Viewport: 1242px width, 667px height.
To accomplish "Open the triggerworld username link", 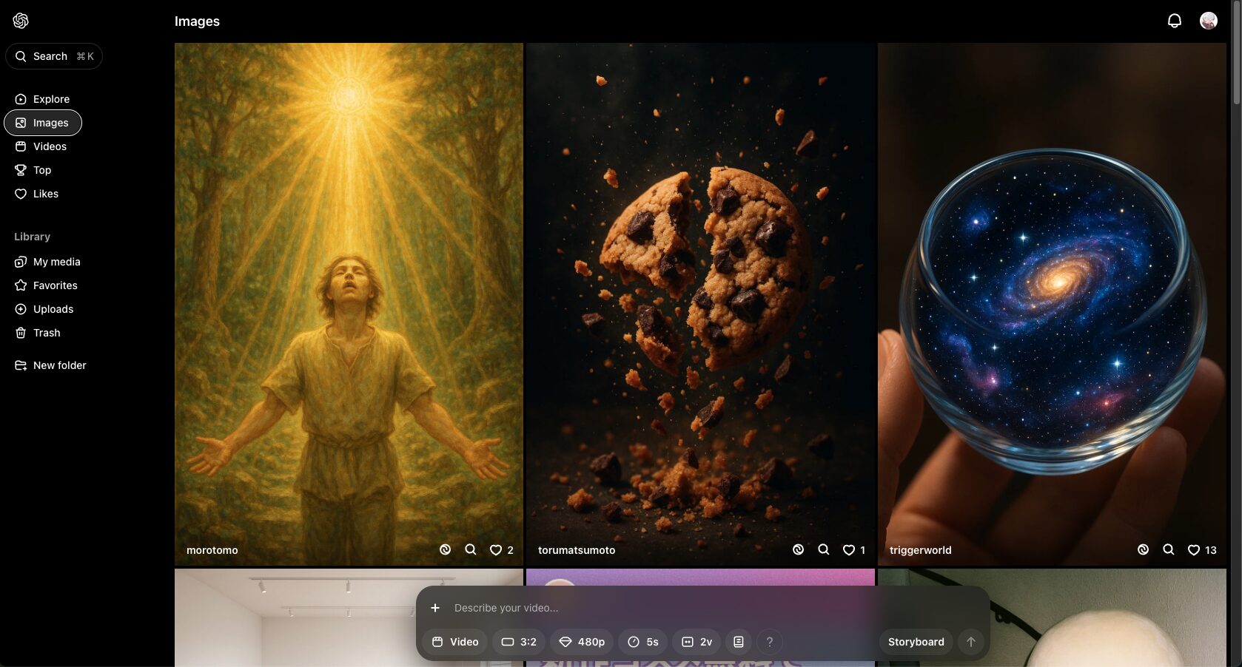I will (921, 550).
